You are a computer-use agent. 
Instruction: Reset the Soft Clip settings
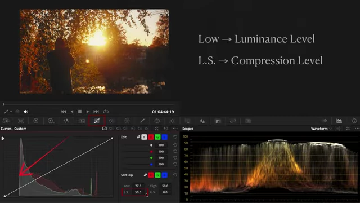[175, 175]
